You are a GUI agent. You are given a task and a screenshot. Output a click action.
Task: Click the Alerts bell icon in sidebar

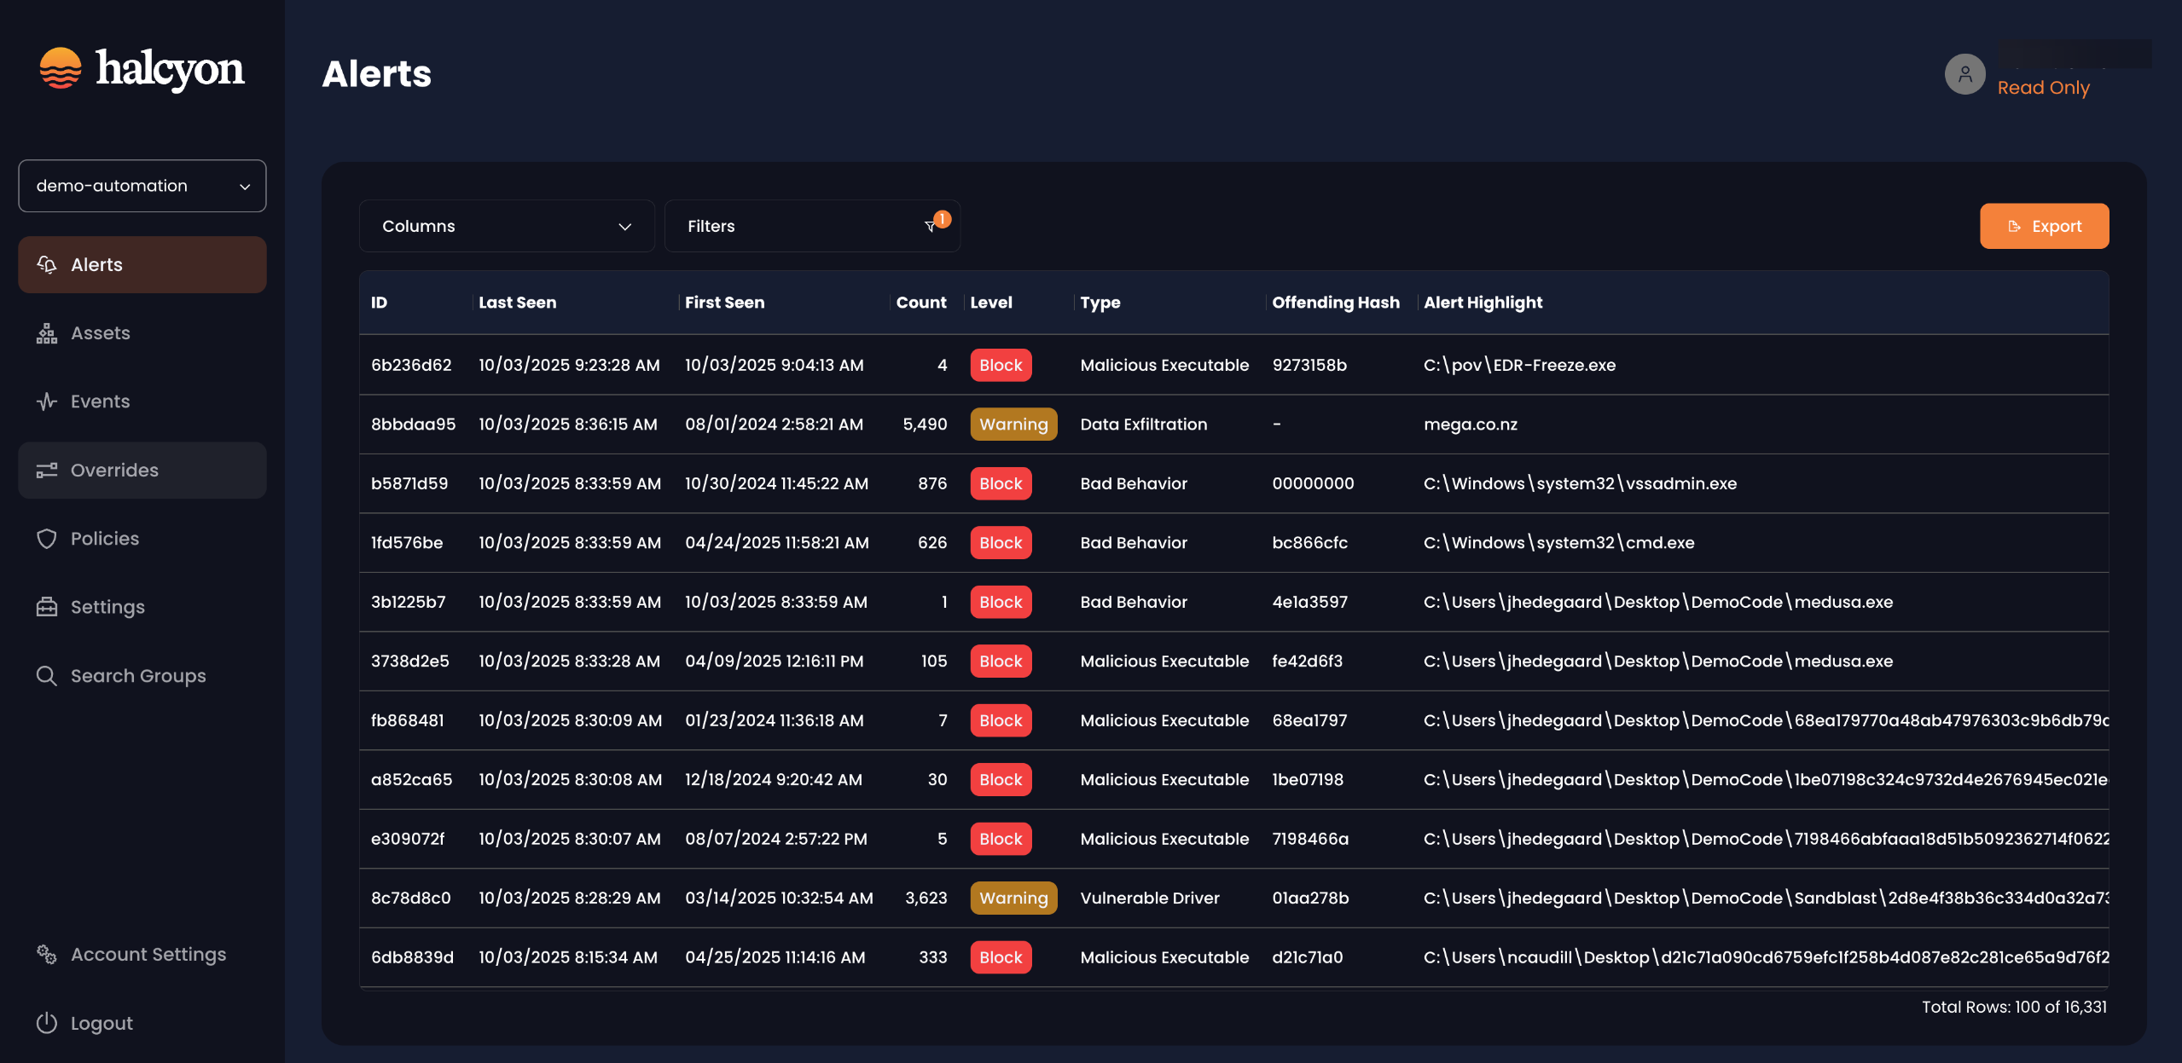(47, 265)
